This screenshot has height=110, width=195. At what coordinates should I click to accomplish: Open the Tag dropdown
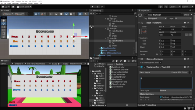157,18
